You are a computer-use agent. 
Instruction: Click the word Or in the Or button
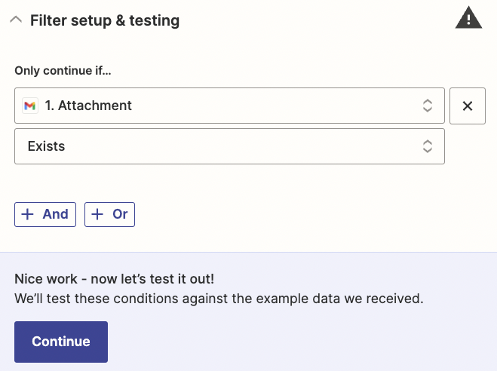(x=120, y=214)
